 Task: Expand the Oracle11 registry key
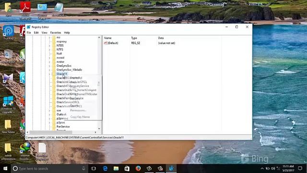(49, 74)
